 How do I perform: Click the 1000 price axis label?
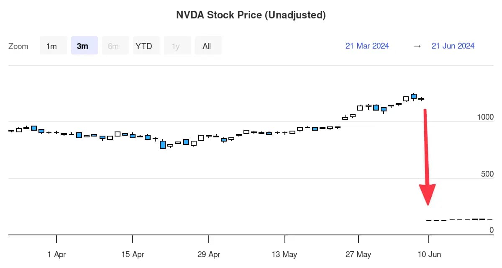(x=485, y=117)
